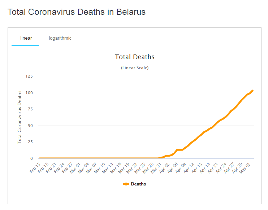Image resolution: width=268 pixels, height=210 pixels.
Task: Click the 50 y-axis label
Action: (x=30, y=126)
